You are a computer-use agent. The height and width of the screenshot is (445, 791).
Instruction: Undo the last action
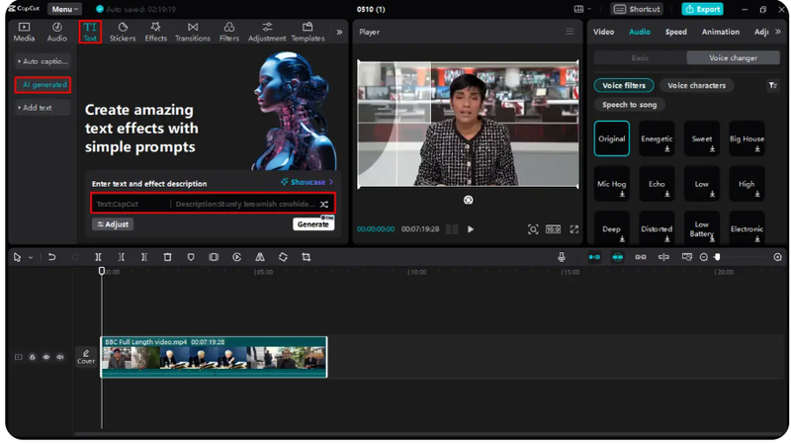(51, 257)
